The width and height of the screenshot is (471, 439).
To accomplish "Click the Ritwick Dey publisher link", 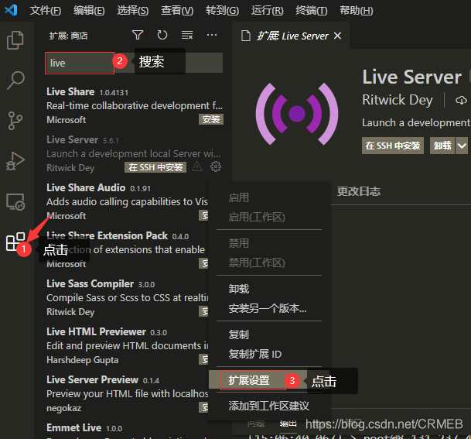I will [398, 100].
